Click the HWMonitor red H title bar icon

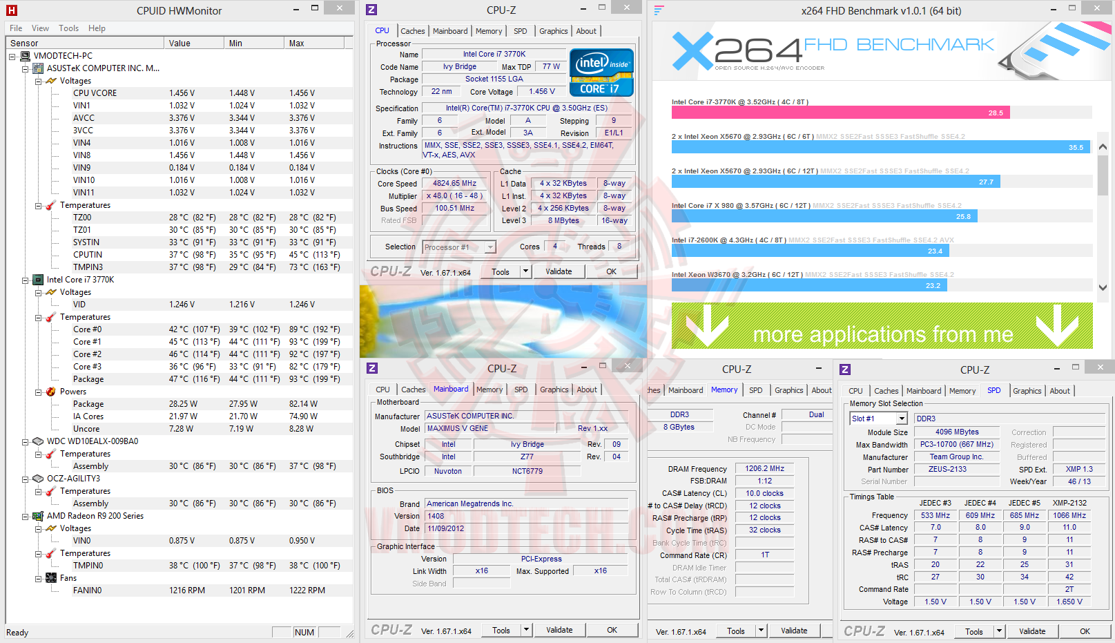pyautogui.click(x=11, y=10)
